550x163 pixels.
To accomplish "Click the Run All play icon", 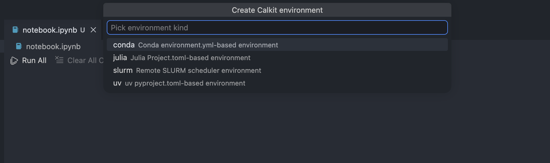I will point(14,60).
